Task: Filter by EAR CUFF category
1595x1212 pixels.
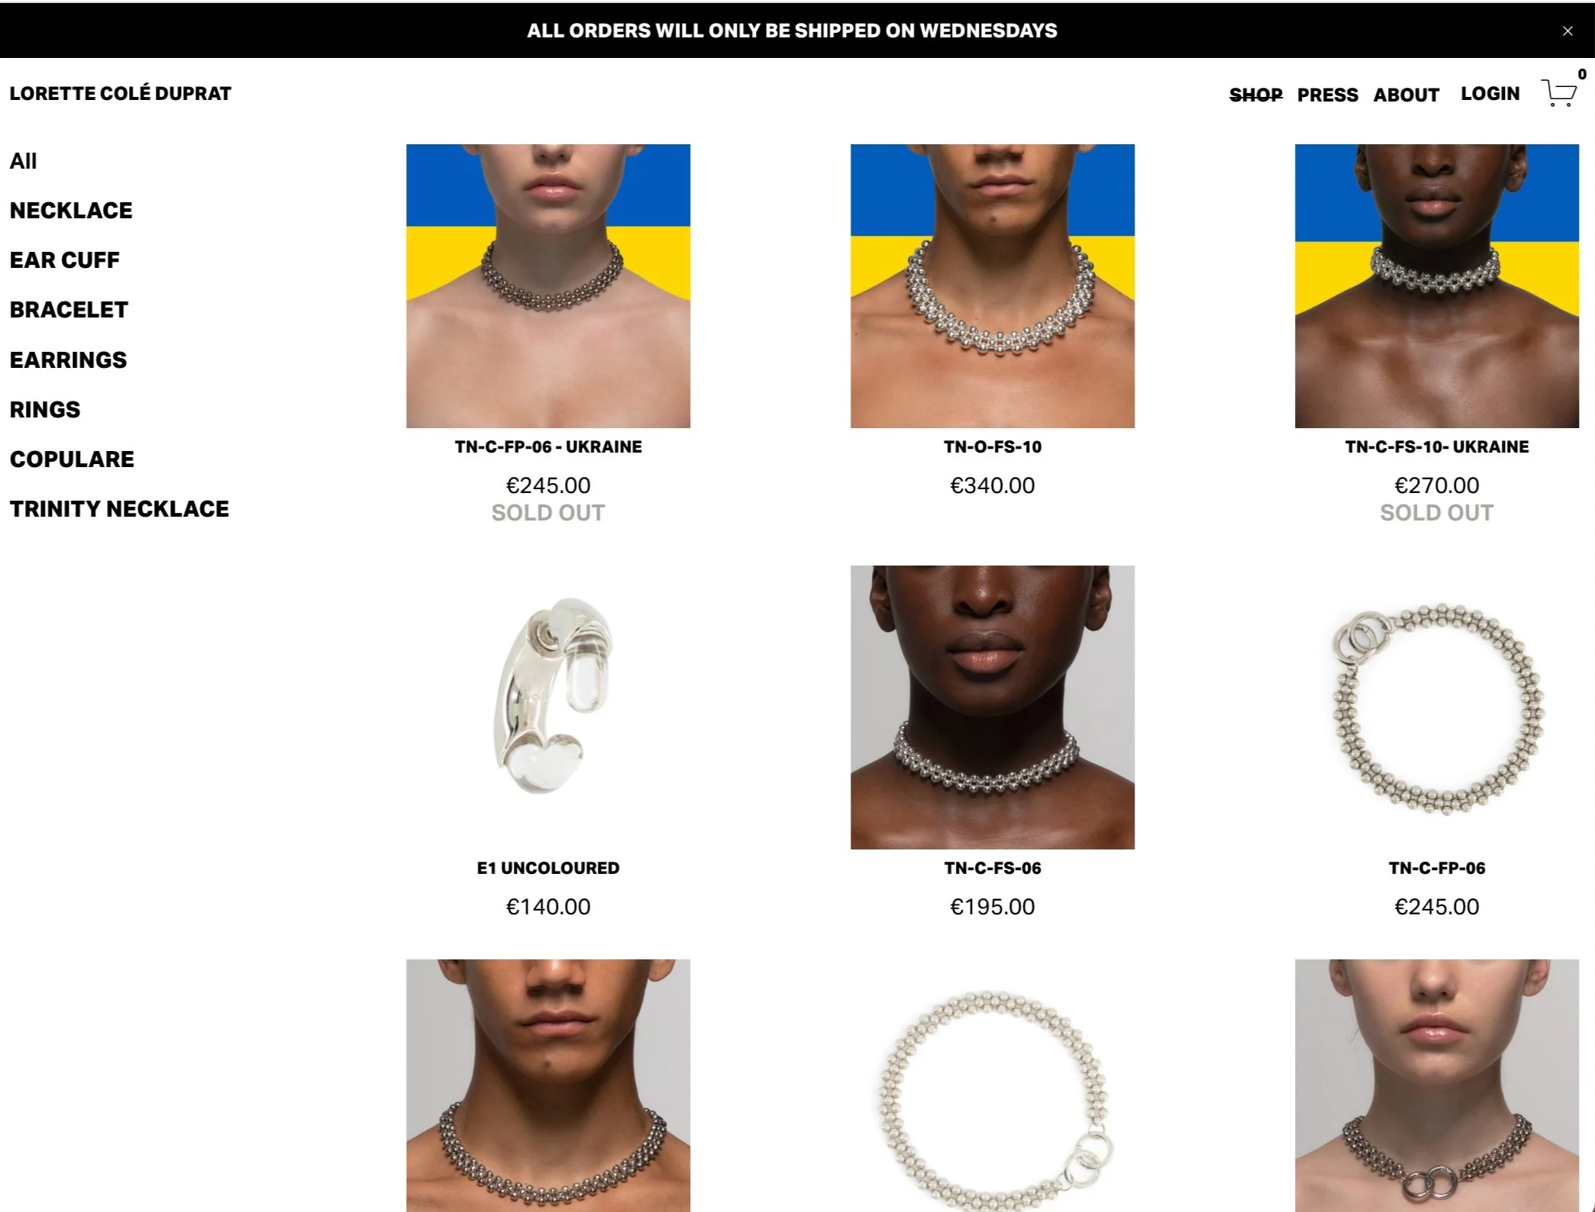Action: click(x=65, y=260)
